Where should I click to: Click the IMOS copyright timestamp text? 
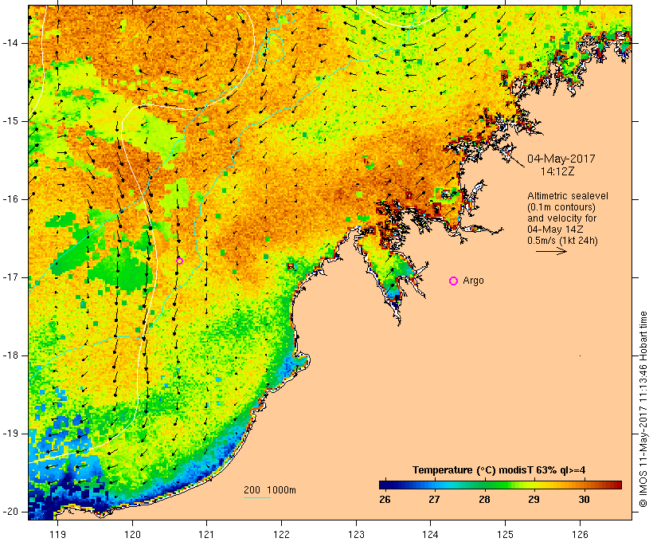coord(643,410)
